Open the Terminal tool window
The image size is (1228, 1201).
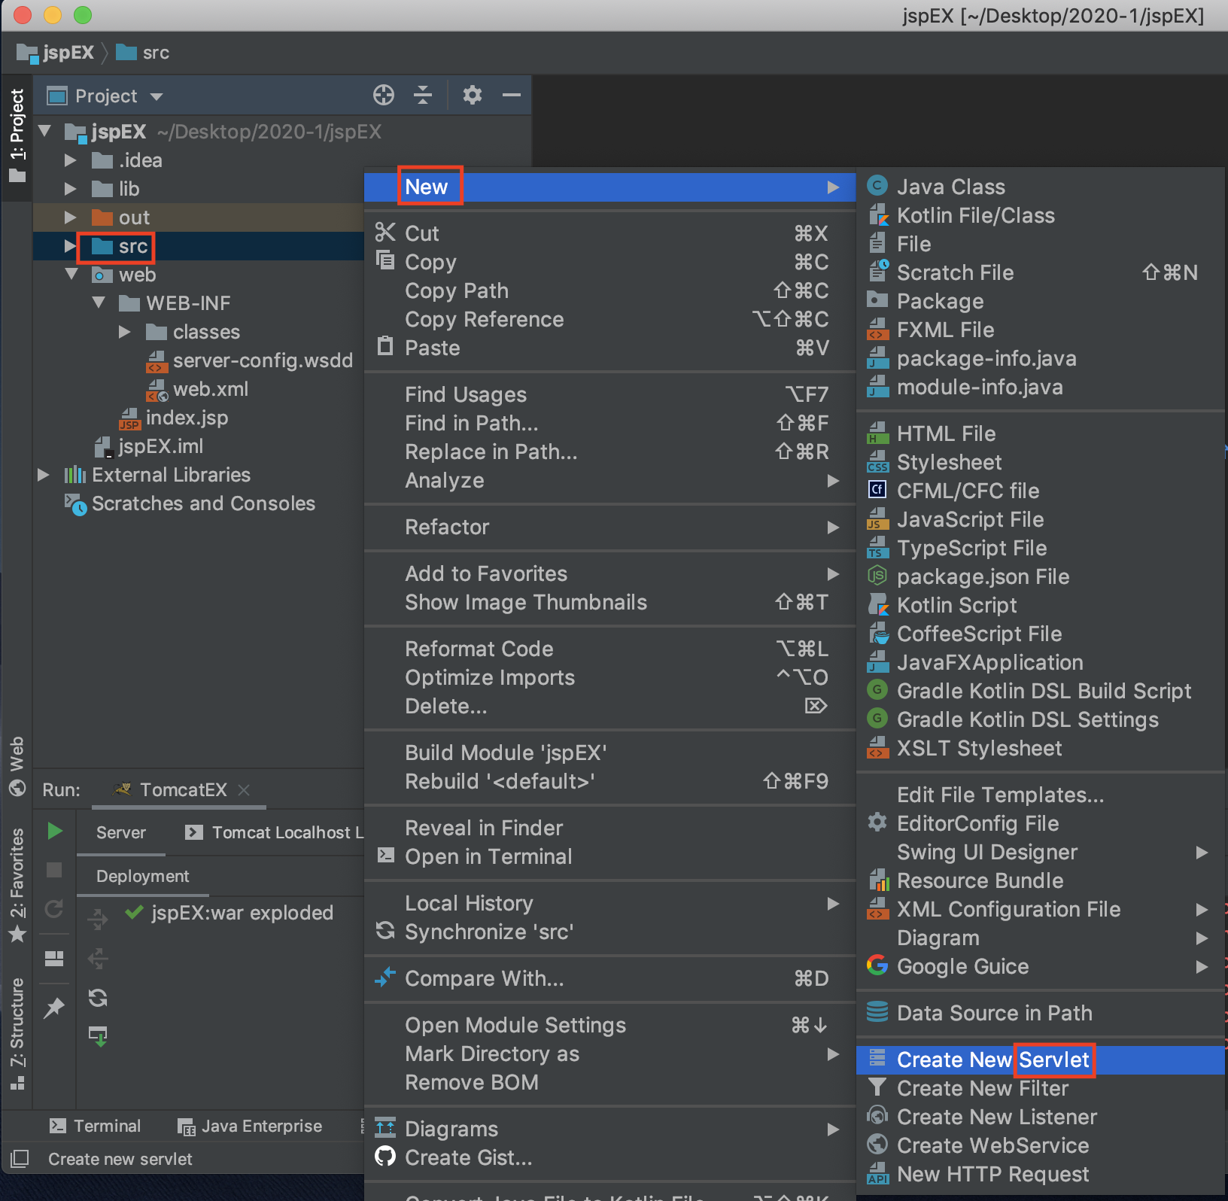[95, 1127]
